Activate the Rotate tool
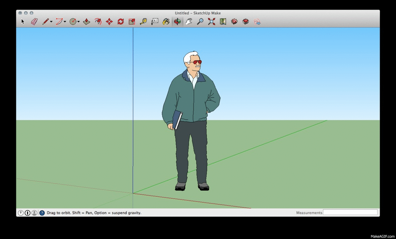This screenshot has height=239, width=396. click(x=121, y=22)
